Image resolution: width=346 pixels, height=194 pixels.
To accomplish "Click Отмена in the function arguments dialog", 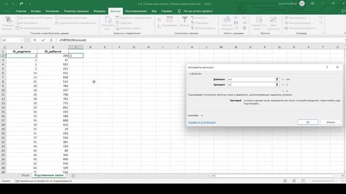I will click(330, 122).
